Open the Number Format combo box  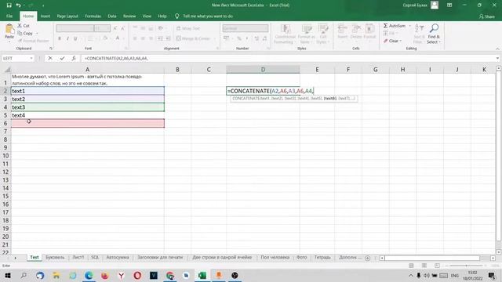point(246,28)
